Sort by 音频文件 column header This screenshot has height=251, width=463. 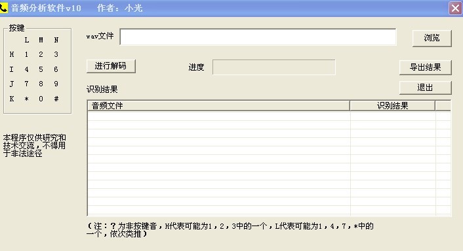tap(218, 106)
